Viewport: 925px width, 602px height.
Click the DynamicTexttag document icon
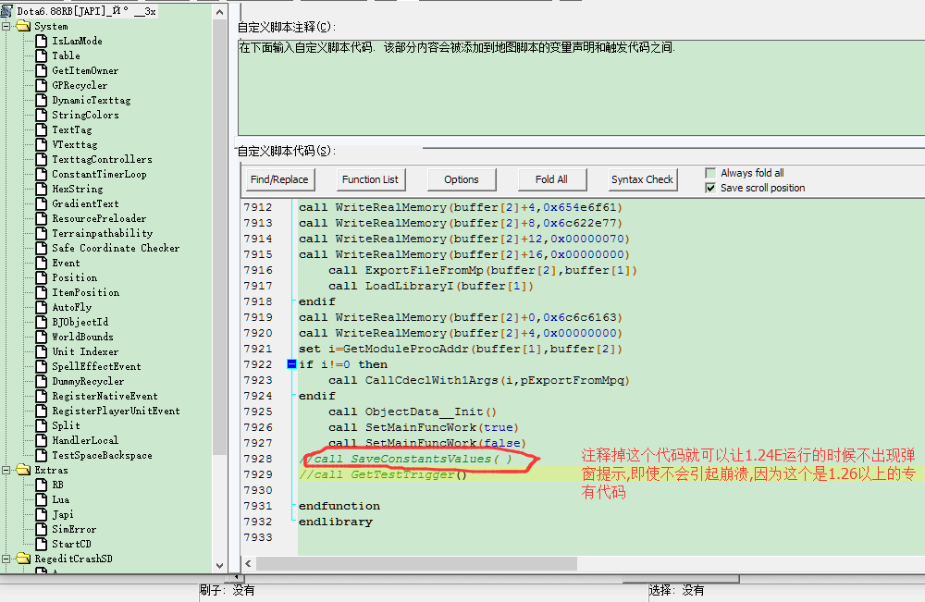[42, 100]
